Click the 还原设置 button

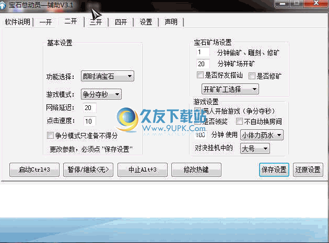click(308, 169)
